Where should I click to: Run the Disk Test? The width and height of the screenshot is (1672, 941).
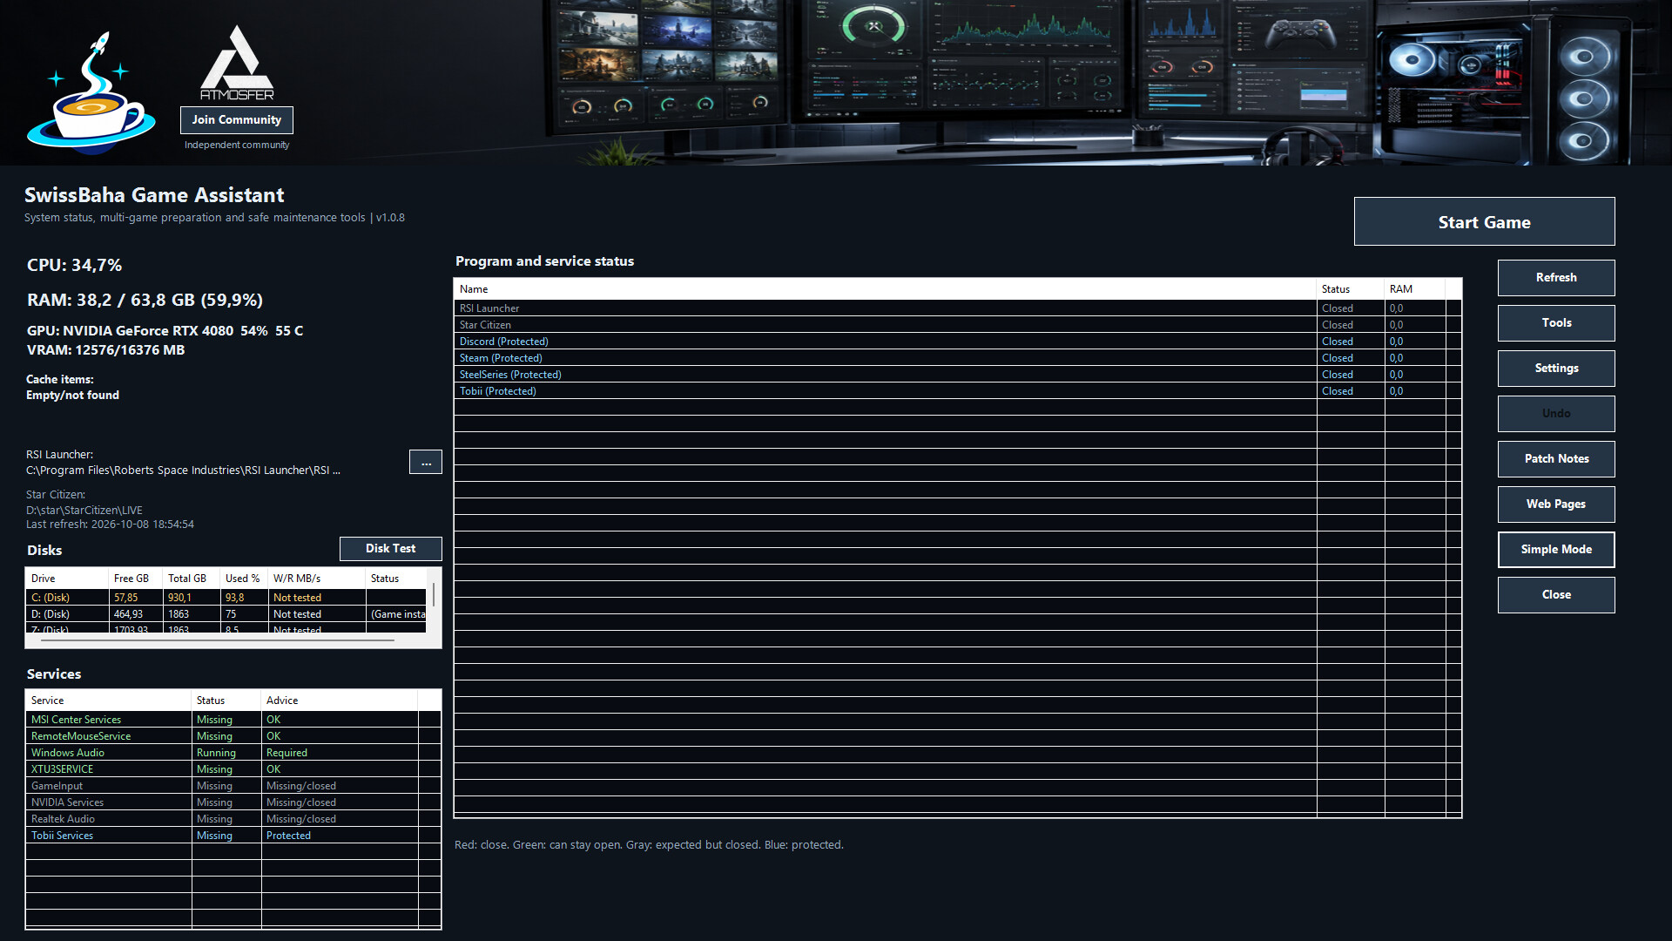(391, 549)
